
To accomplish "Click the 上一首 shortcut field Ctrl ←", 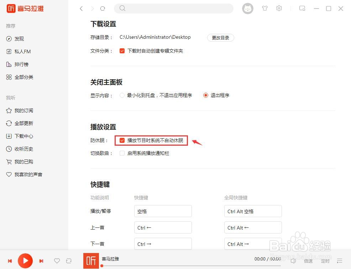I will coord(163,227).
